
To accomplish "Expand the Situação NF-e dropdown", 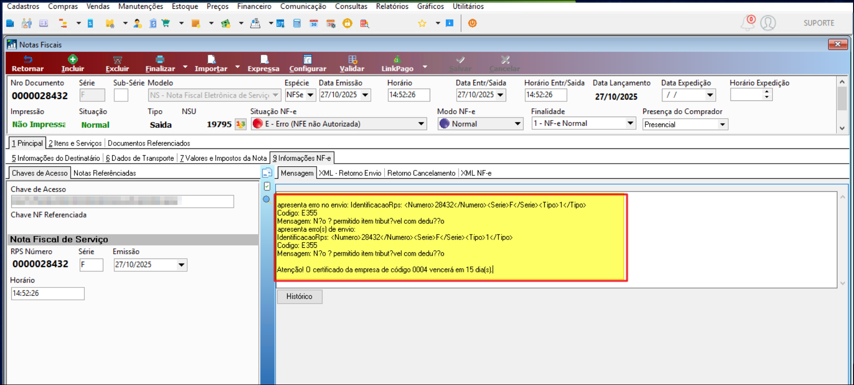I will coord(421,124).
